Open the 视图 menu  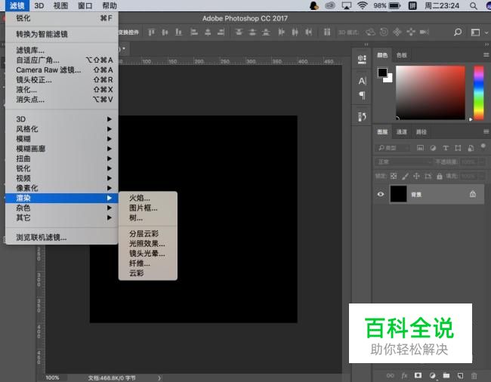[x=60, y=5]
